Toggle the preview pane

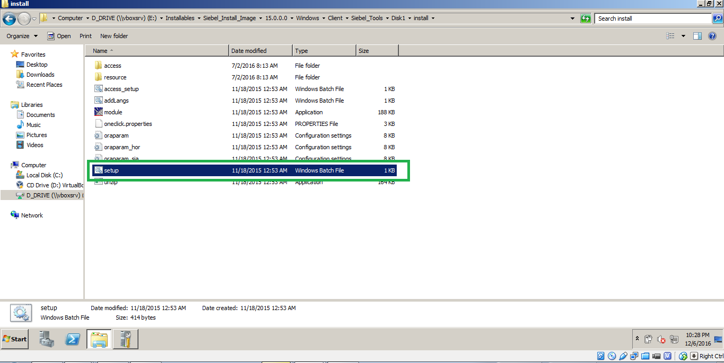pyautogui.click(x=696, y=35)
